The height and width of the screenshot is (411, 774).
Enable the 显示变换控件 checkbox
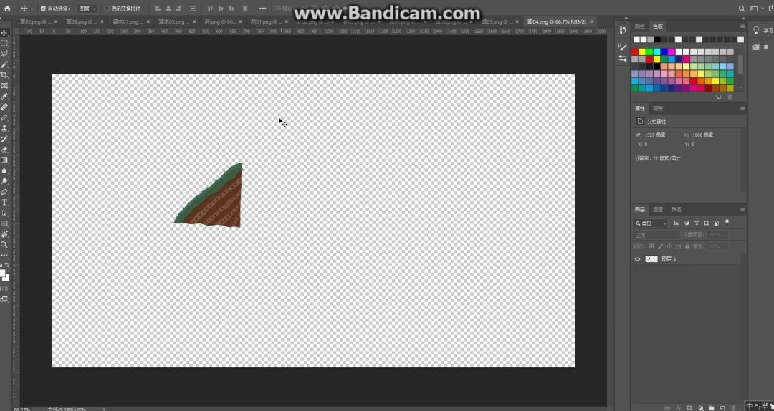click(x=107, y=9)
